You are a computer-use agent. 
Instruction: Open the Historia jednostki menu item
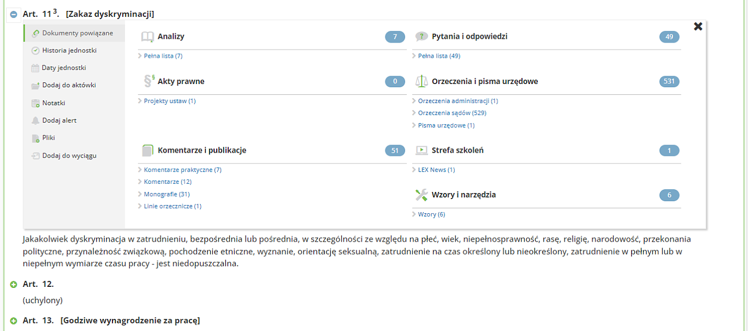pos(69,51)
